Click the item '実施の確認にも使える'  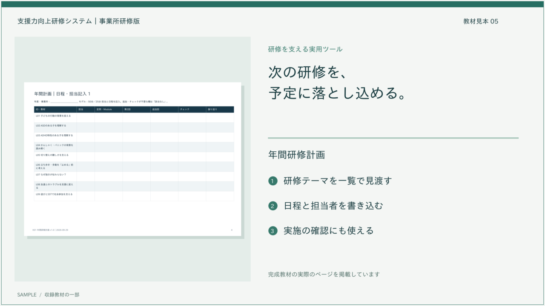point(329,231)
